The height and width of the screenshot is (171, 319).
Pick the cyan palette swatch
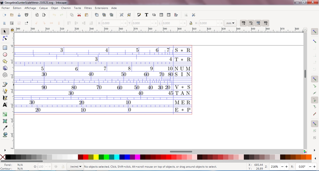[x=117, y=157]
